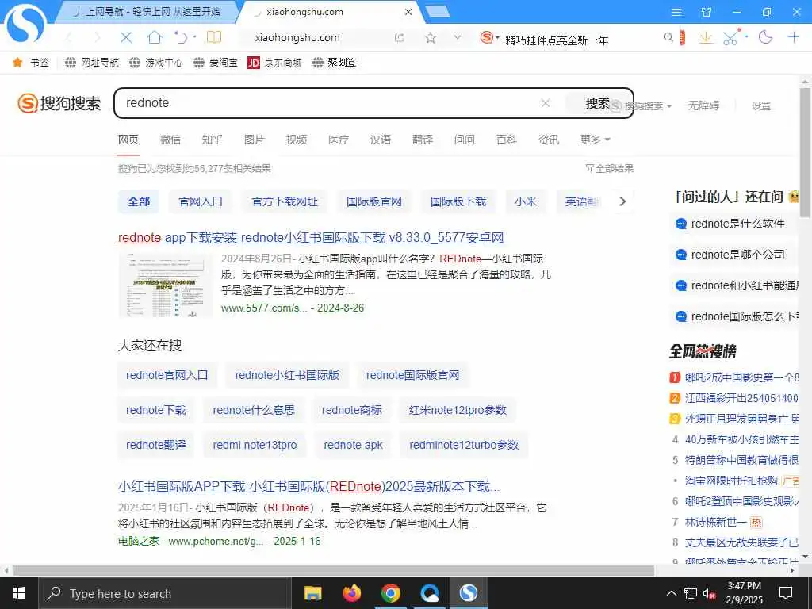The image size is (812, 609).
Task: Toggle the muted volume tray icon
Action: tap(709, 593)
